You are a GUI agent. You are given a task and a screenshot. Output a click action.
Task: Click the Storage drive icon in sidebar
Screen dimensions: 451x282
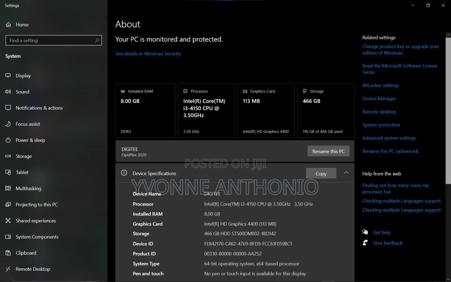click(x=8, y=156)
